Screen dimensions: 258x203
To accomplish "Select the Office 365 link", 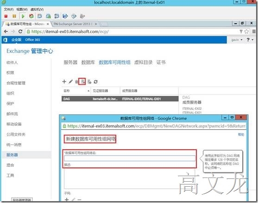I will pyautogui.click(x=32, y=40).
